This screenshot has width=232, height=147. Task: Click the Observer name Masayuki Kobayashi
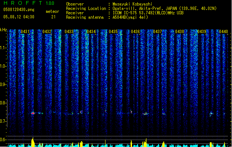pos(132,4)
